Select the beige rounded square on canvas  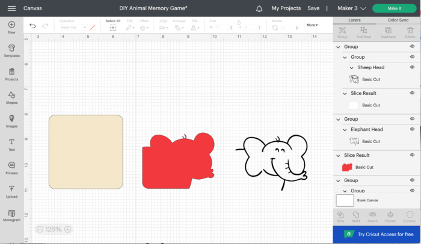coord(85,151)
